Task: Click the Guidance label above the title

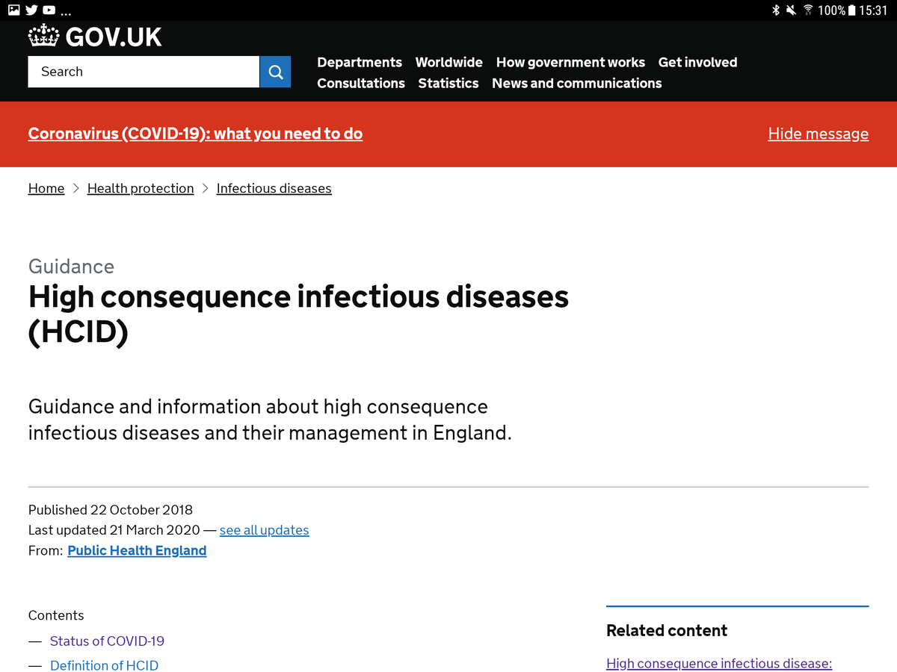Action: pos(71,267)
